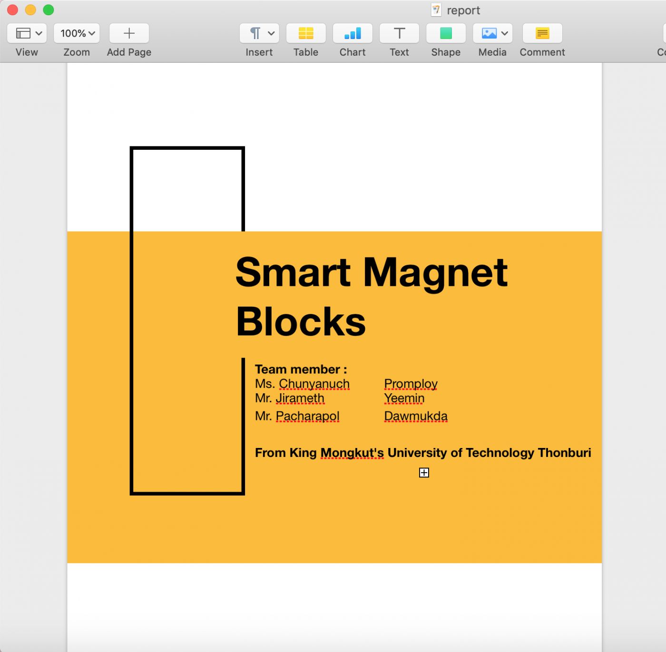Open the Insert paragraph dropdown menu

pos(259,33)
